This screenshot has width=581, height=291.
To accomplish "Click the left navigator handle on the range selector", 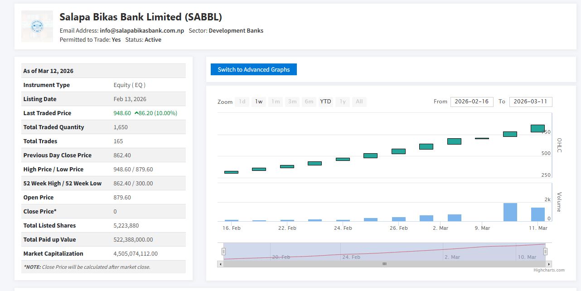I will [223, 251].
